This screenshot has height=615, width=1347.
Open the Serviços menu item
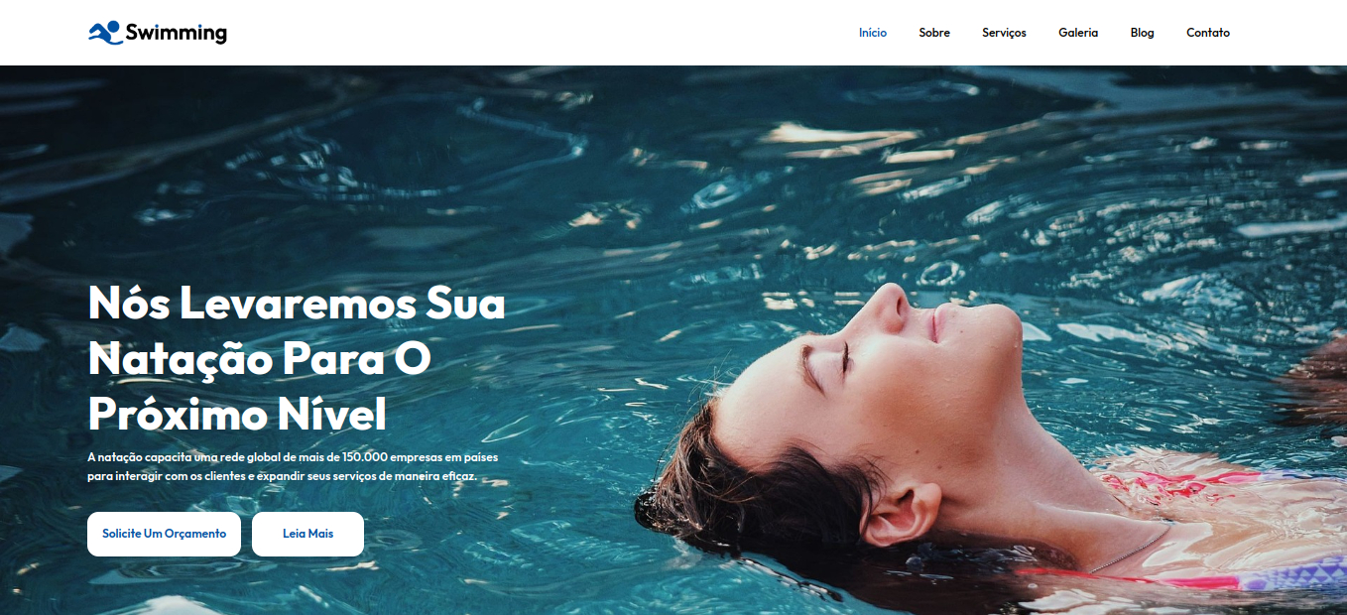pos(1004,33)
